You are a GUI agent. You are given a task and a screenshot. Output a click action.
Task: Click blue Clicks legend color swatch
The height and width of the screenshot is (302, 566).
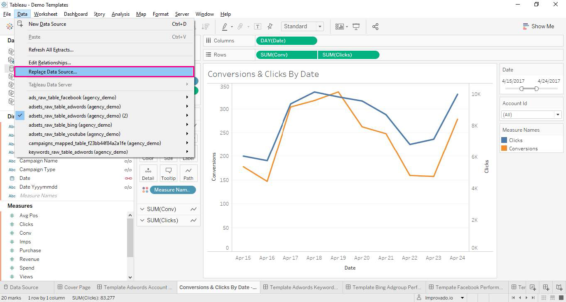pyautogui.click(x=504, y=140)
